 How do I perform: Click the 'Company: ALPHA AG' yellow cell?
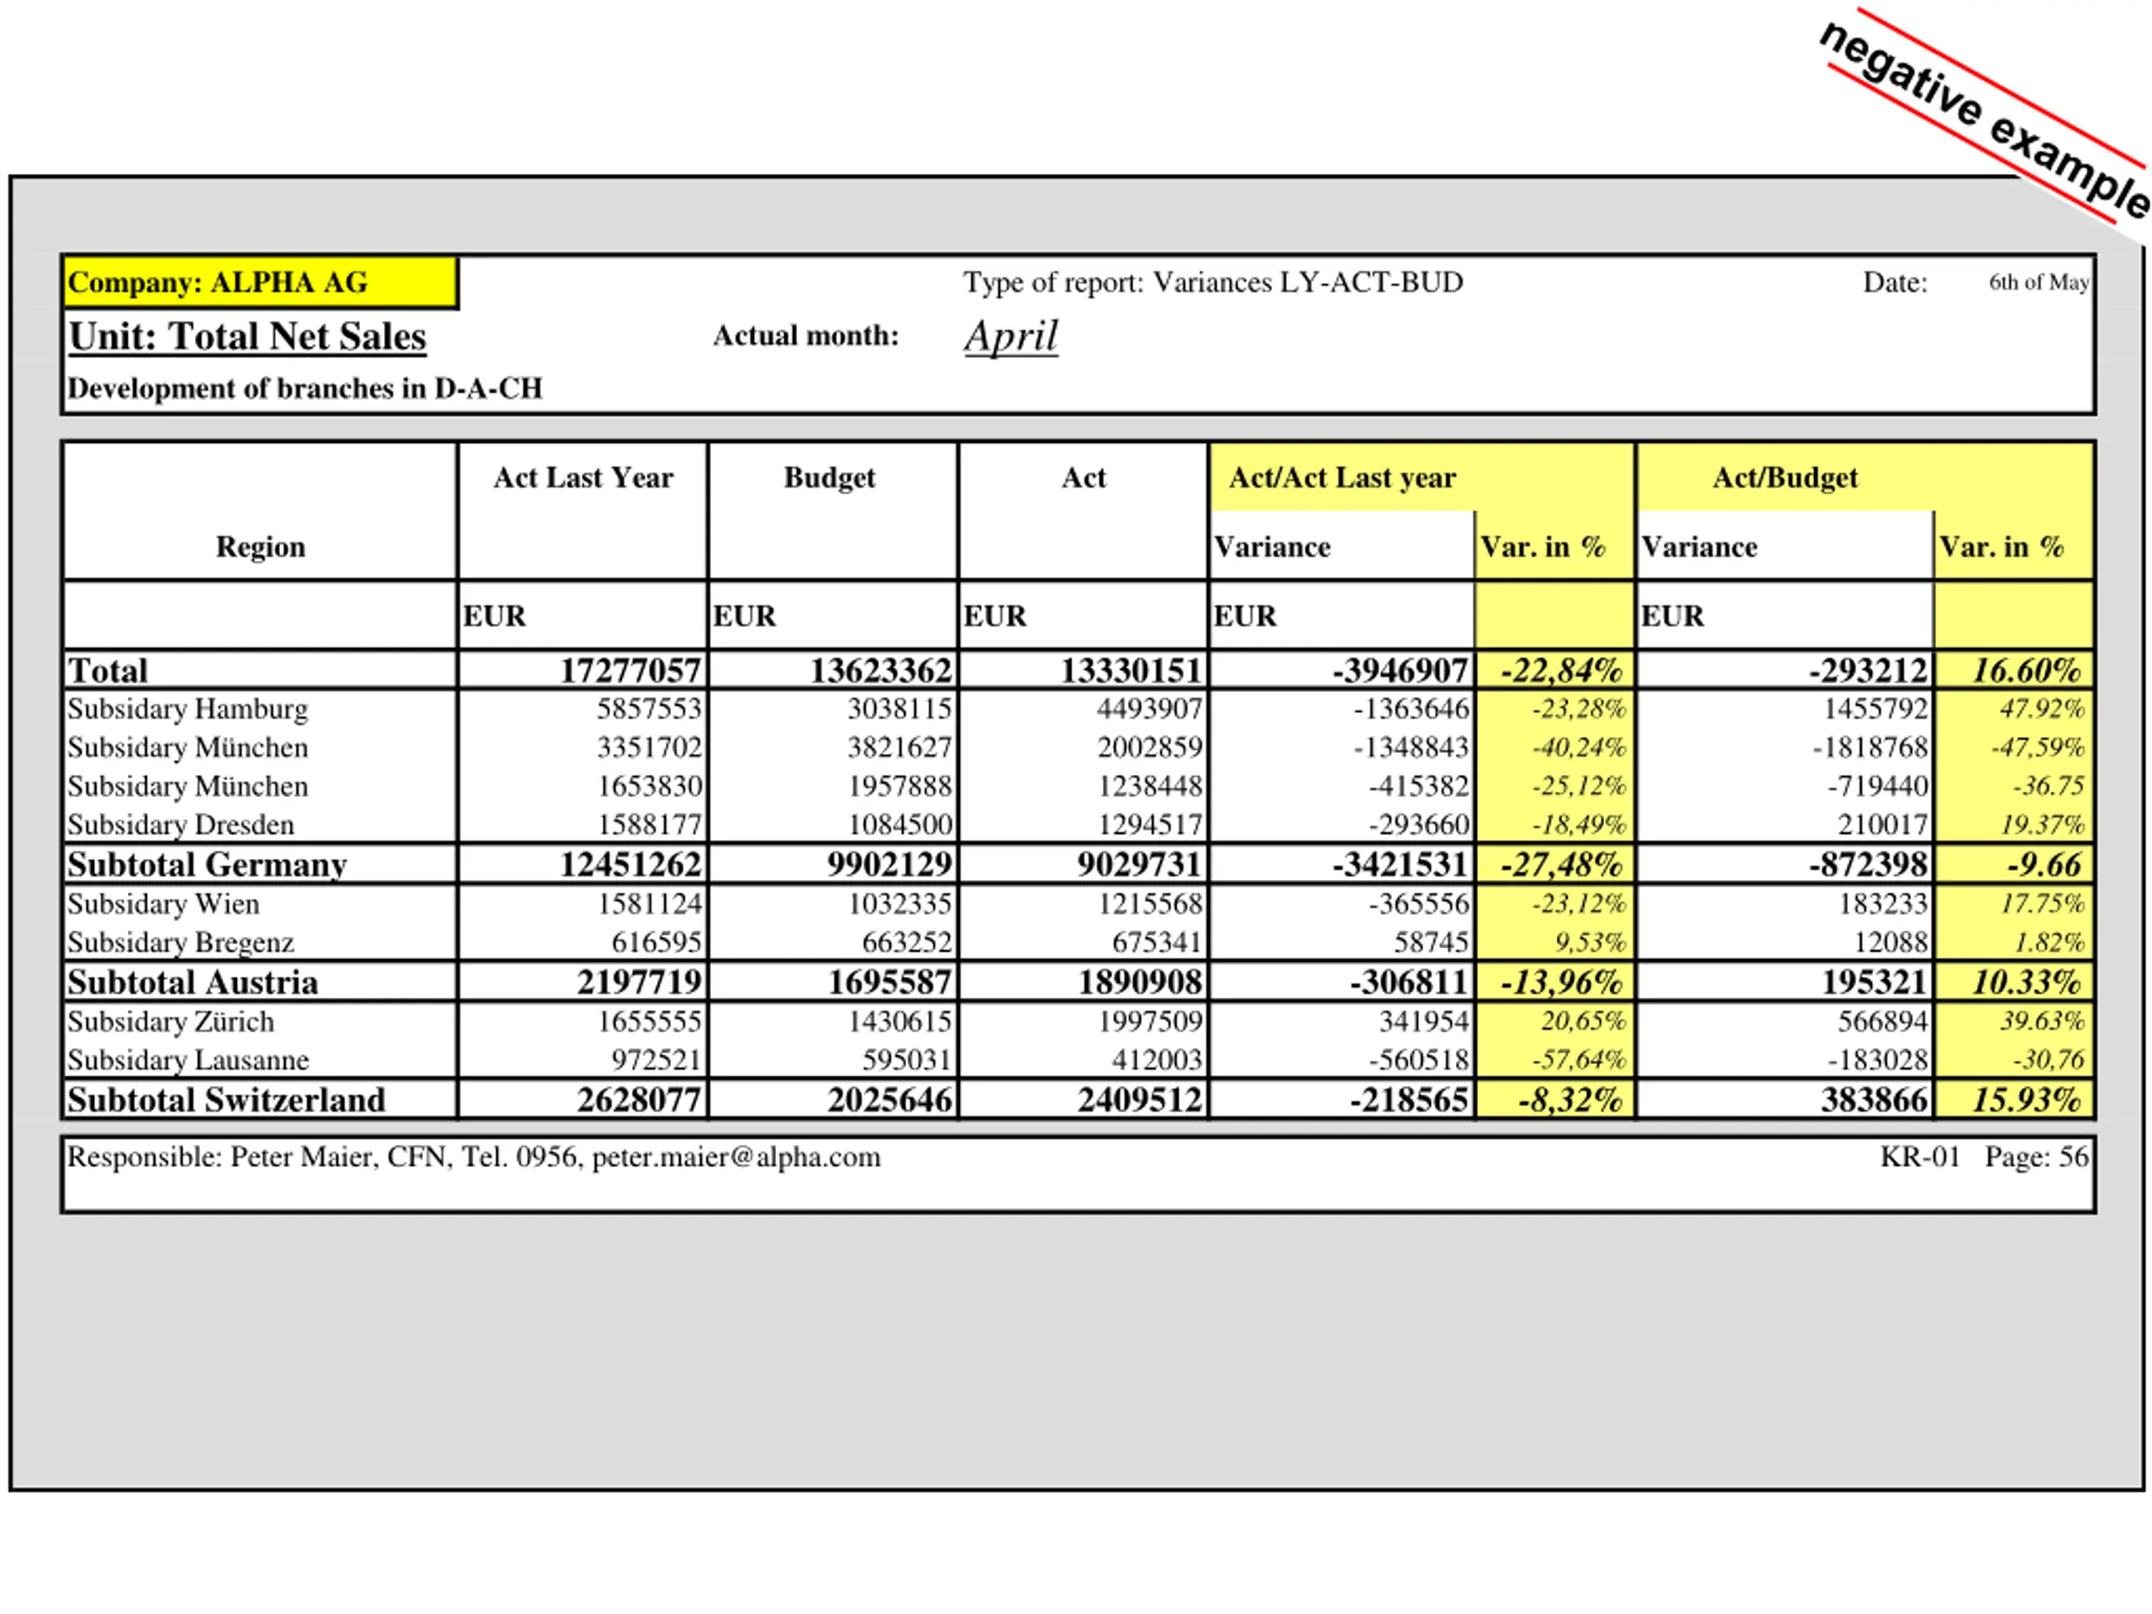pyautogui.click(x=260, y=283)
